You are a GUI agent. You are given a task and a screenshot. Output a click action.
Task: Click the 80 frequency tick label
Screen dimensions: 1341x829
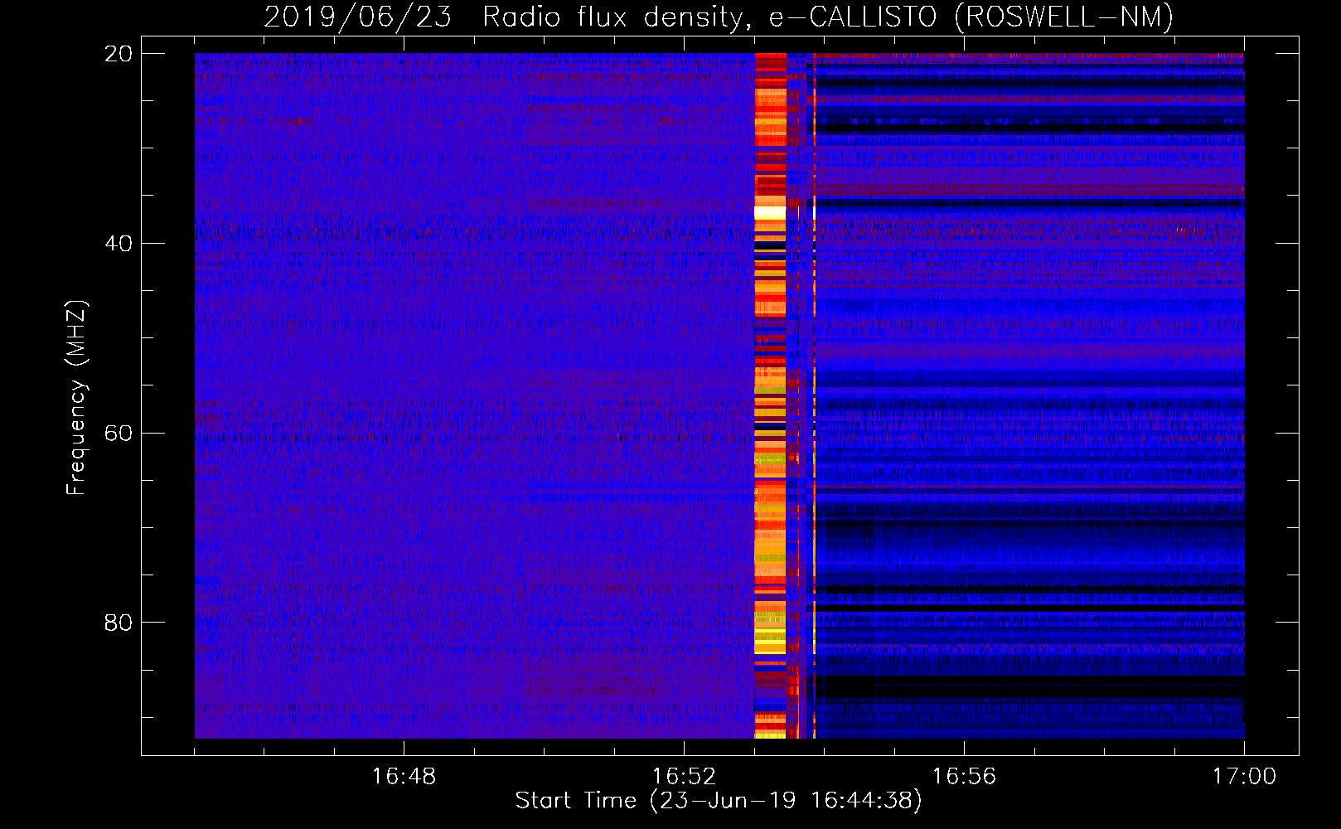(x=118, y=623)
